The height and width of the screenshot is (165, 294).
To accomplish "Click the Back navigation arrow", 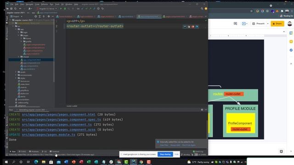I will pyautogui.click(x=20, y=9).
